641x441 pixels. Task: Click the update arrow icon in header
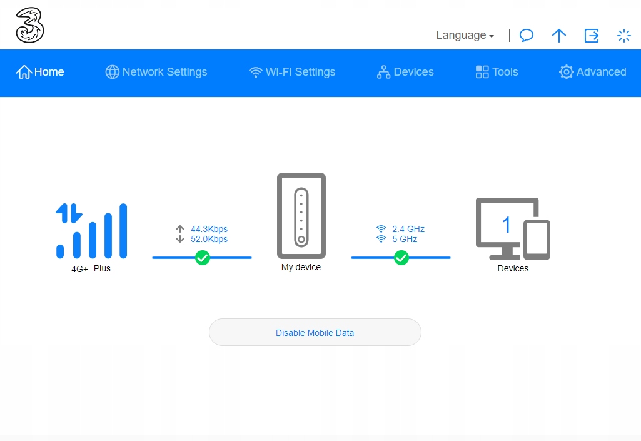point(558,36)
